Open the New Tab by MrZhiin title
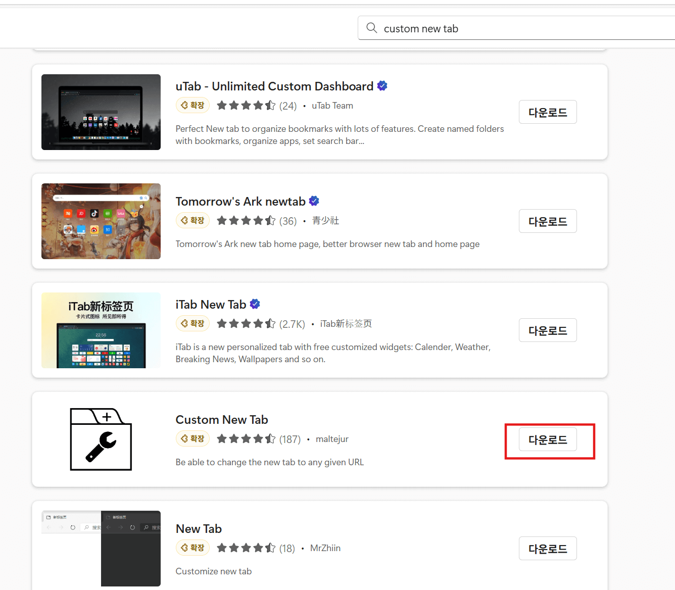The width and height of the screenshot is (675, 590). click(199, 529)
